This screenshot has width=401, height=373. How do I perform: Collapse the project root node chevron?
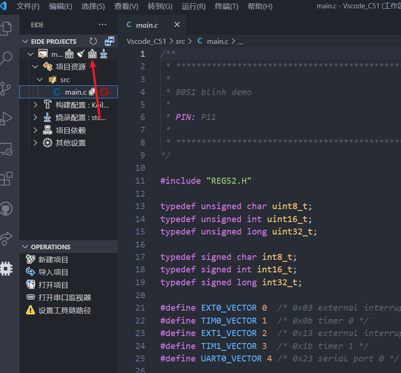pos(30,54)
